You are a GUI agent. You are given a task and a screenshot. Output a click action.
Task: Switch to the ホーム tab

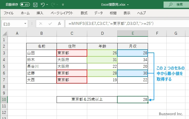coord(25,13)
